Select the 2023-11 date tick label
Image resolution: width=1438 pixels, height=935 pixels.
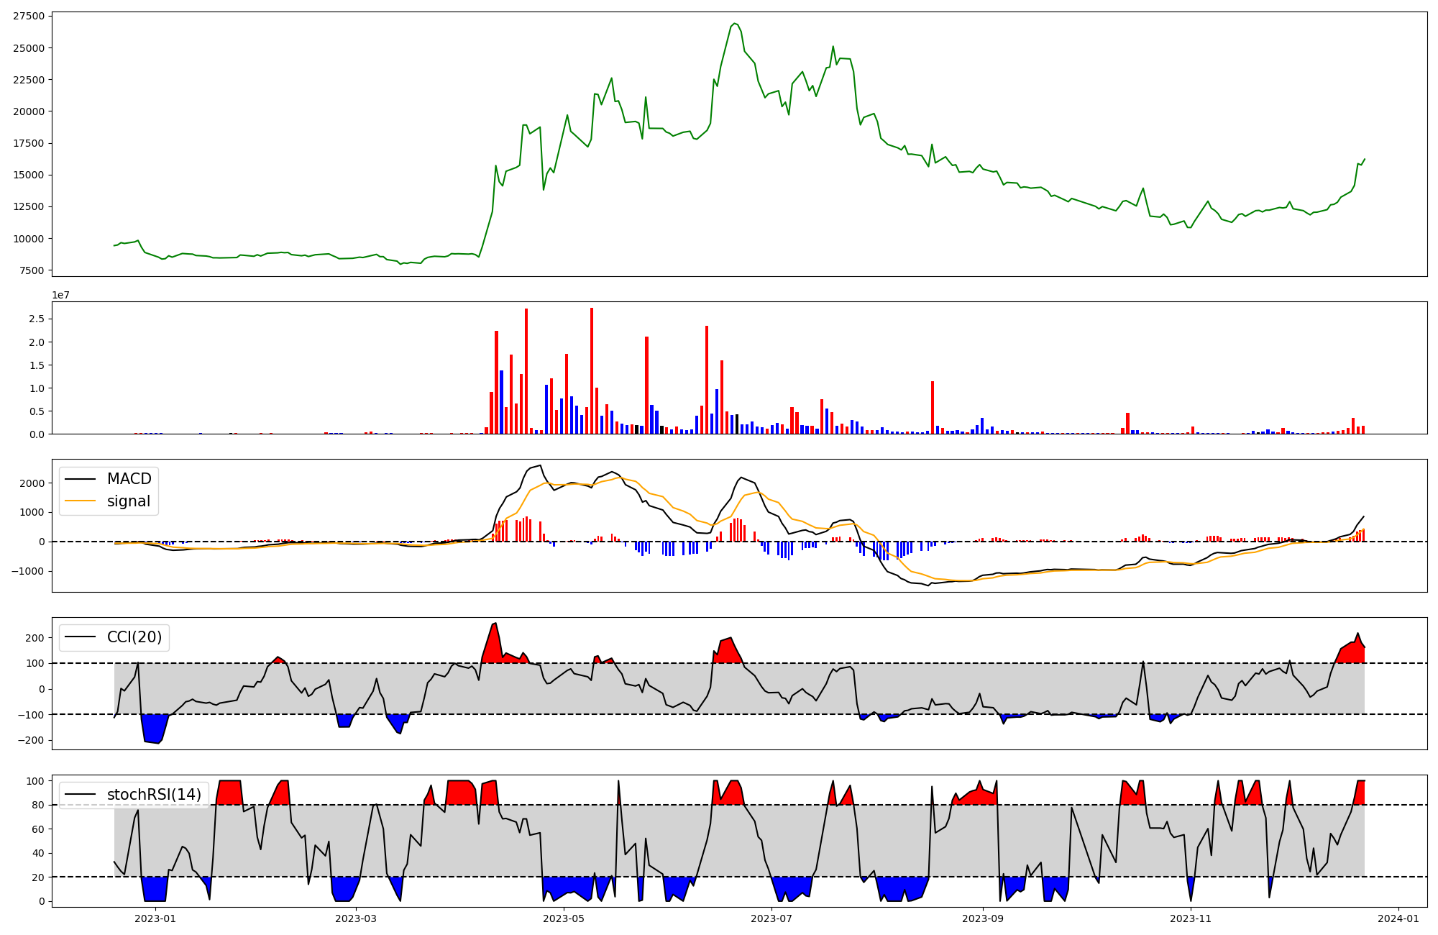point(1191,918)
